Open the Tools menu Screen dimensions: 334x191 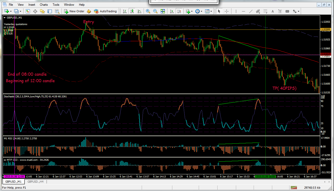click(x=56, y=5)
